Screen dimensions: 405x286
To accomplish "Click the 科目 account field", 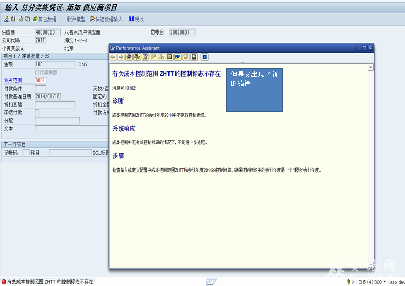I will point(70,153).
